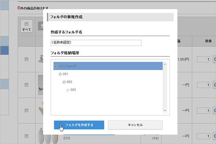Click the quantity field in the 1,650円 row

click(203, 59)
